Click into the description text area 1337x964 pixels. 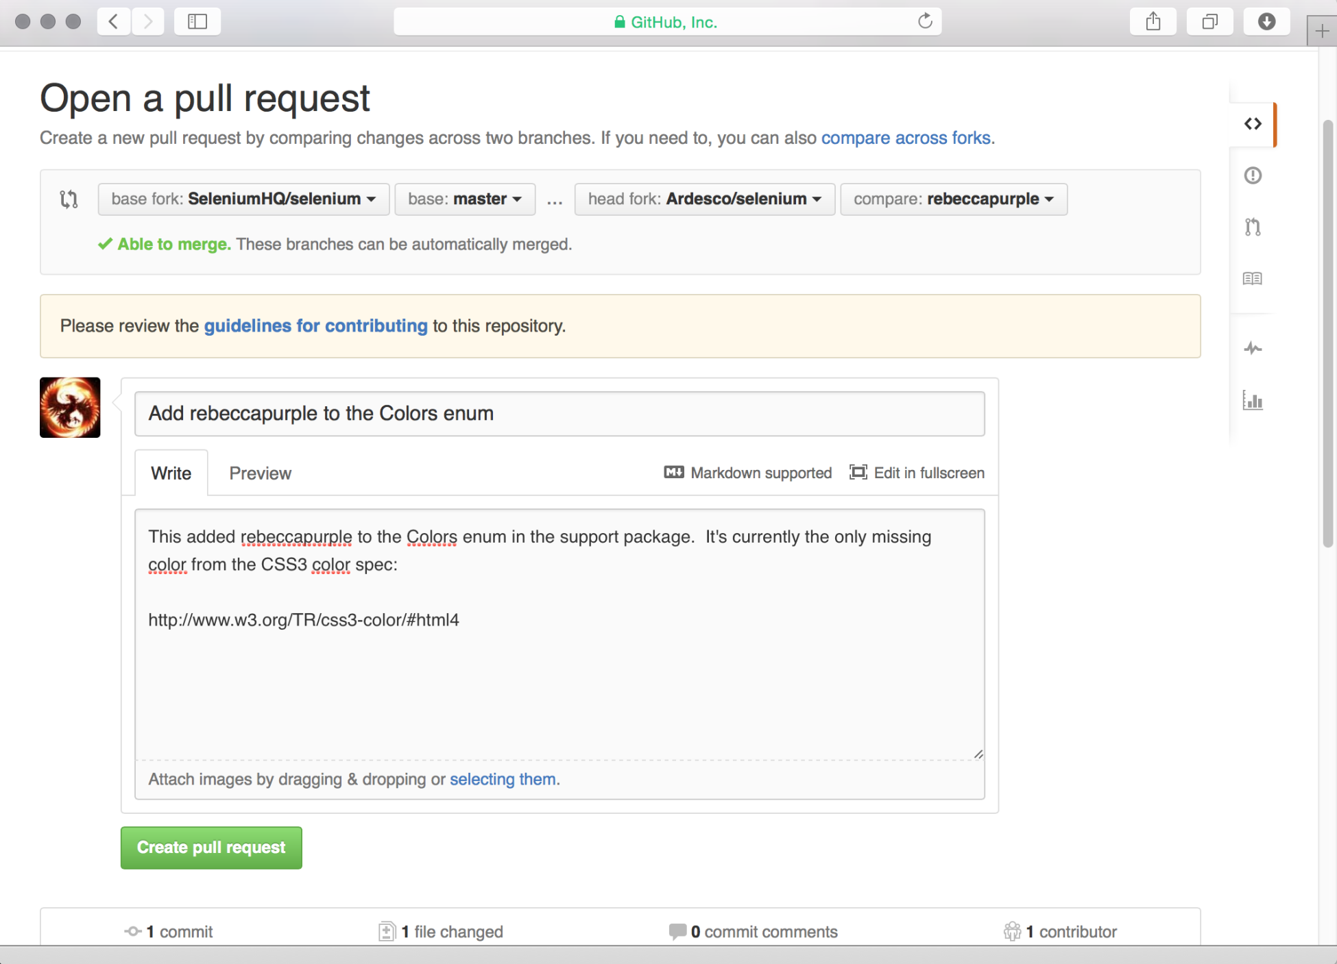[x=559, y=634]
